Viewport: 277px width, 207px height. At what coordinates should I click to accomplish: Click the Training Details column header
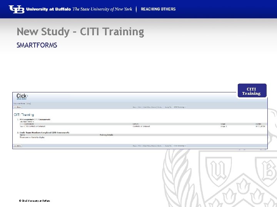coord(106,135)
